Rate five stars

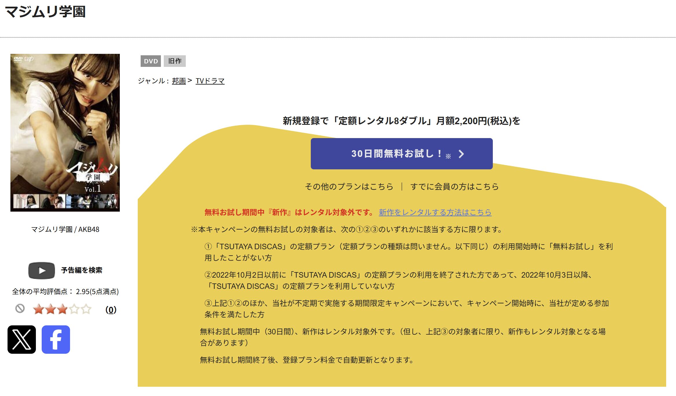[x=86, y=309]
